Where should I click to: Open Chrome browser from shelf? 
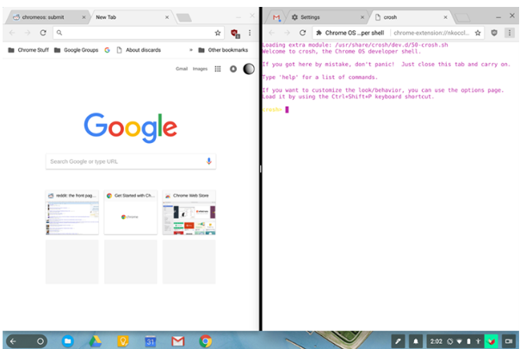click(x=205, y=341)
